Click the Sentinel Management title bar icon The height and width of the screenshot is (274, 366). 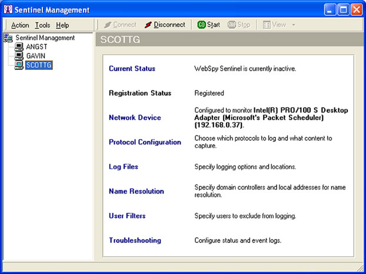8,9
